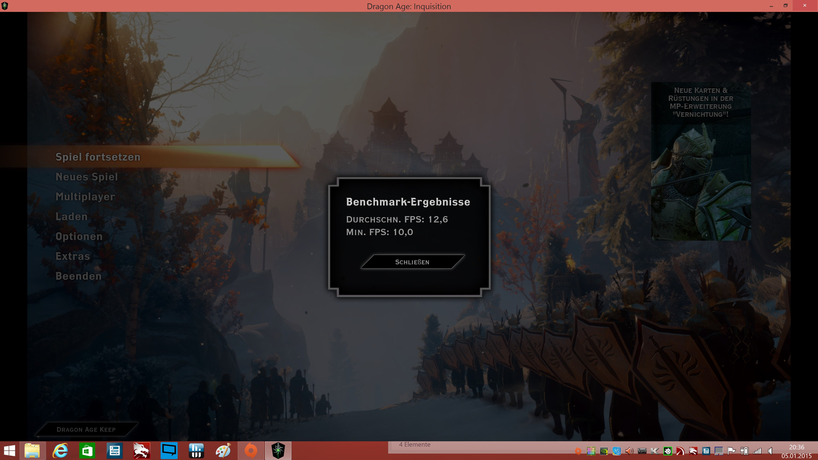Open the orange speaker tray icon
This screenshot has height=460, width=818.
click(x=629, y=451)
